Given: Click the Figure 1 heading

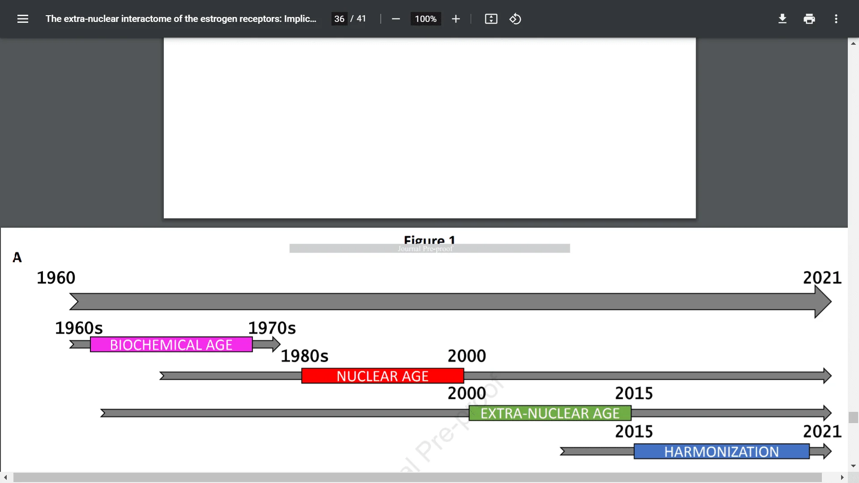Looking at the screenshot, I should point(429,240).
